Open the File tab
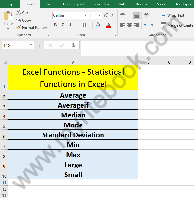This screenshot has height=198, width=194. (x=9, y=4)
